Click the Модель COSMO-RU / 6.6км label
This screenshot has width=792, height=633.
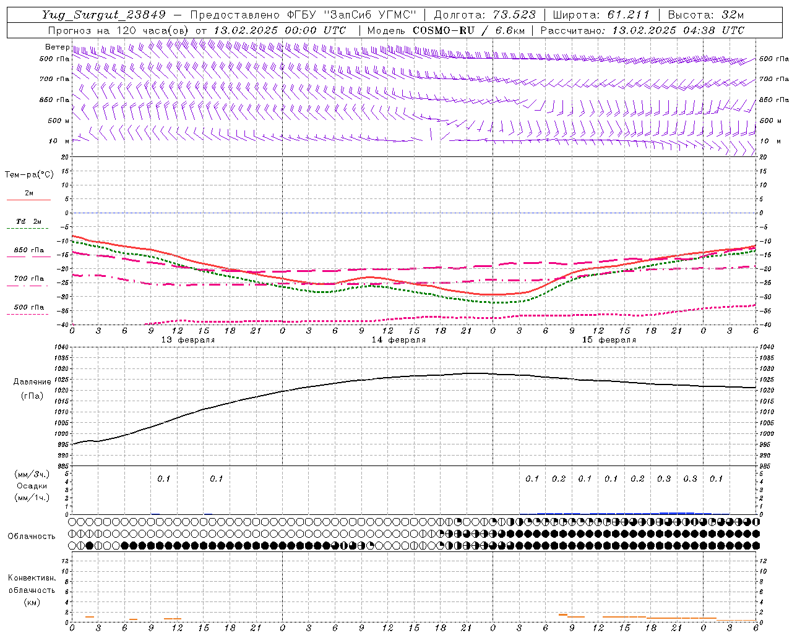[446, 30]
